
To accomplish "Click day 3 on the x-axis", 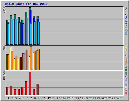I will coord(16,98).
